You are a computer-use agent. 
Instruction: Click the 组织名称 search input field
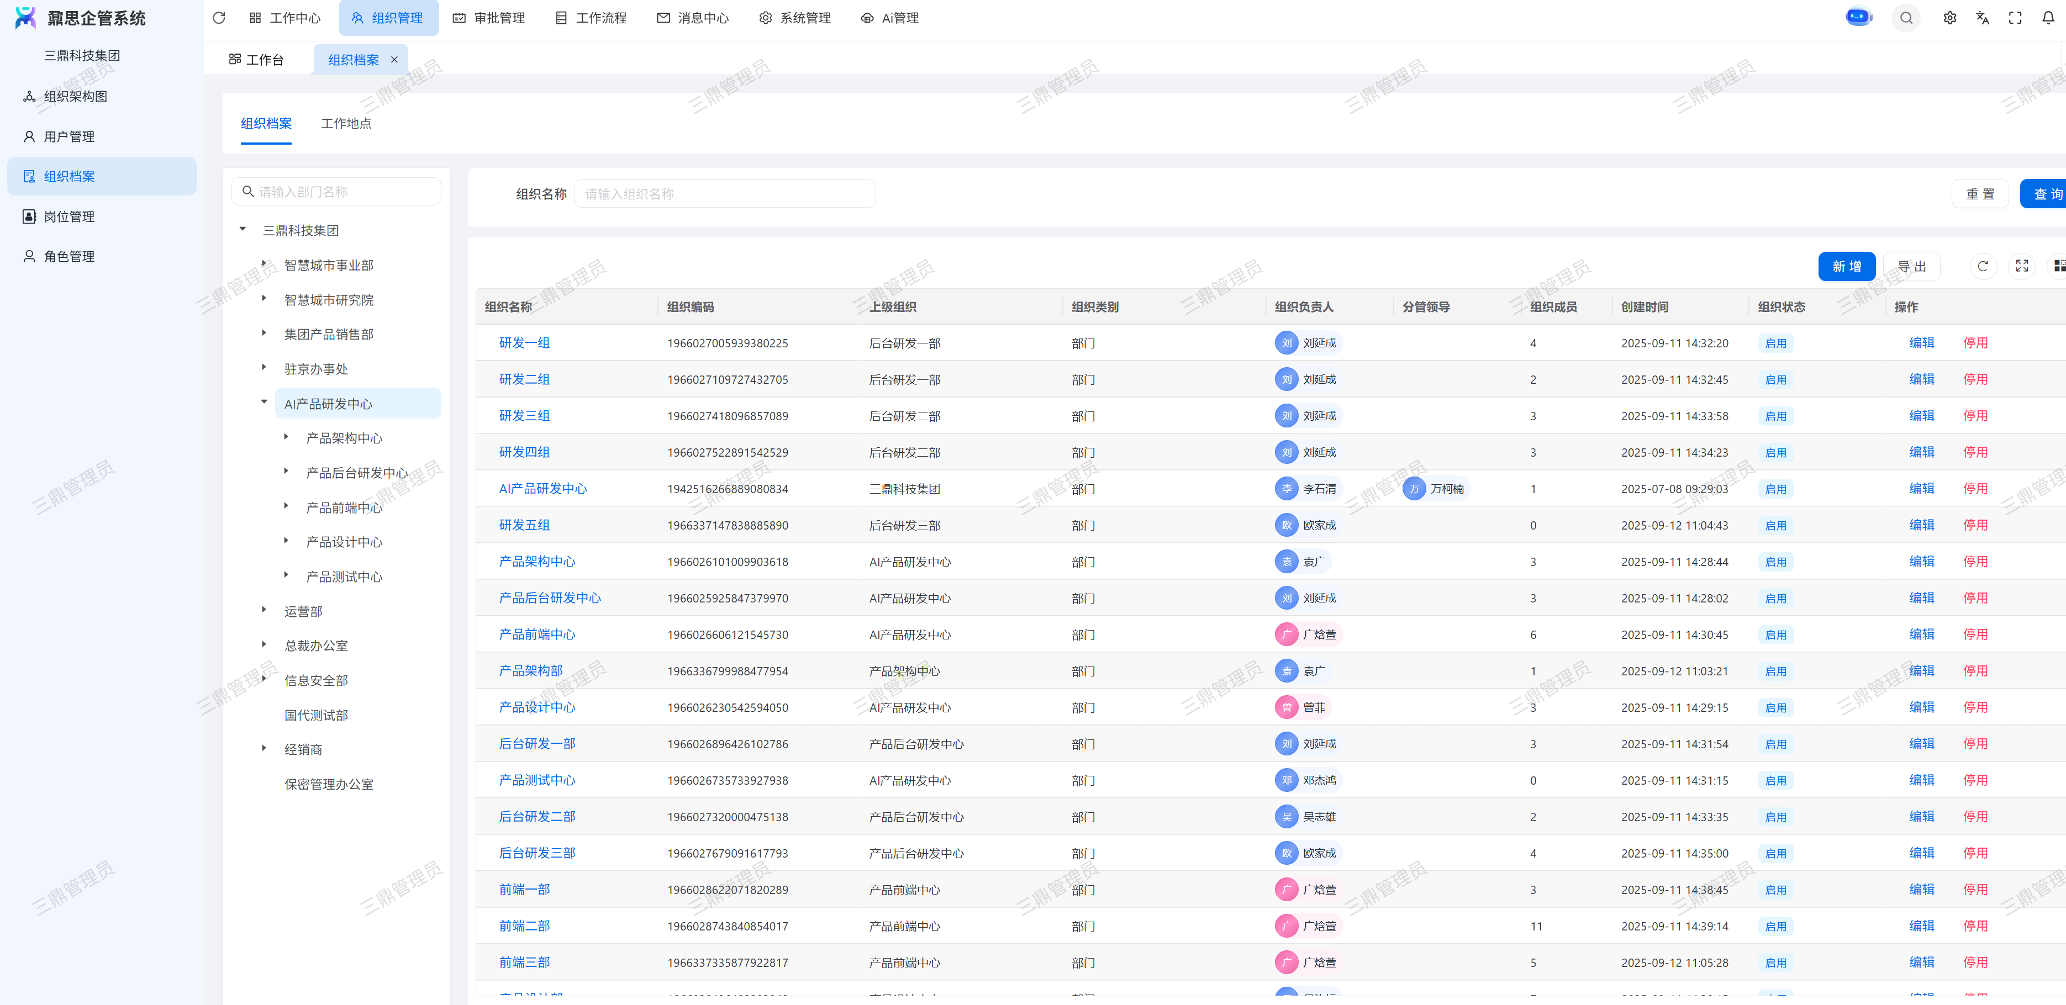pos(724,194)
